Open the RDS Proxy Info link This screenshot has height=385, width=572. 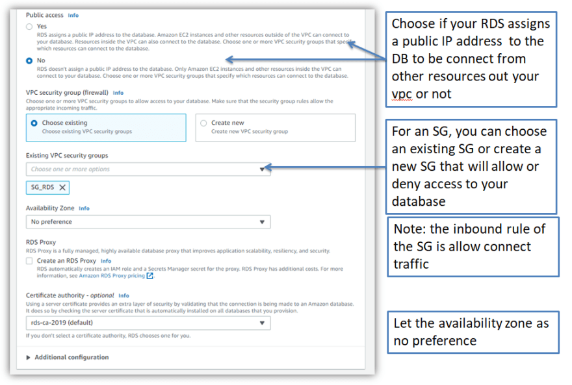pos(106,261)
